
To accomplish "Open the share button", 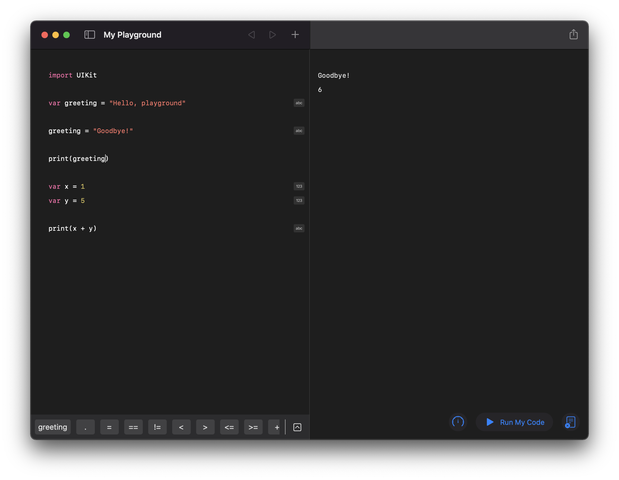I will [574, 34].
